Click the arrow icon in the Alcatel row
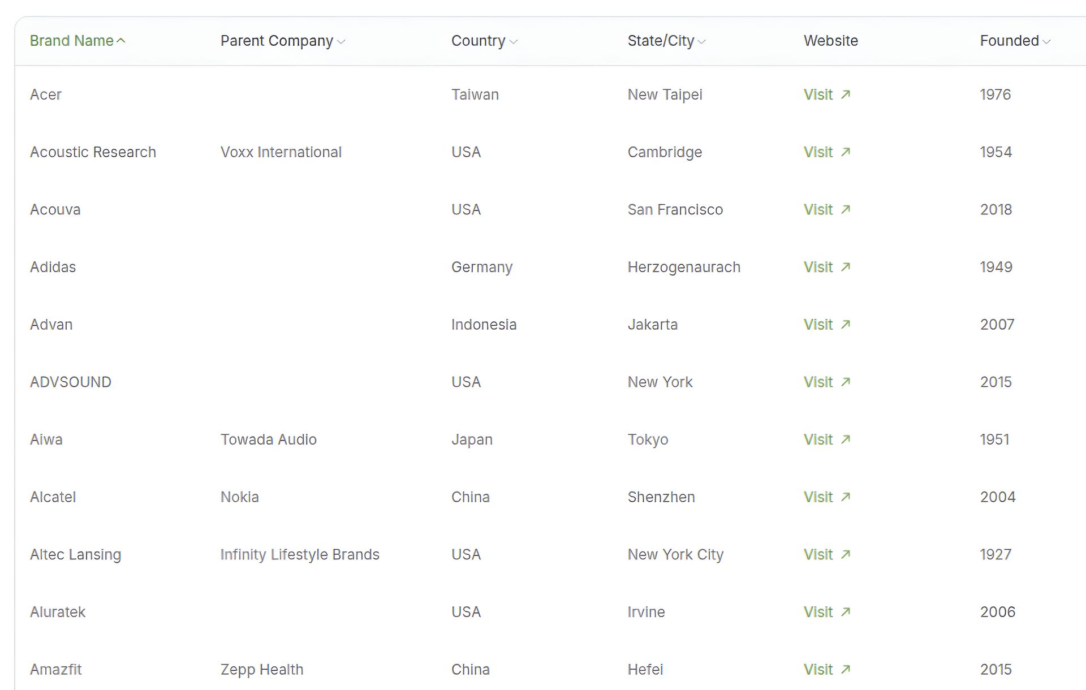Image resolution: width=1086 pixels, height=690 pixels. click(845, 497)
